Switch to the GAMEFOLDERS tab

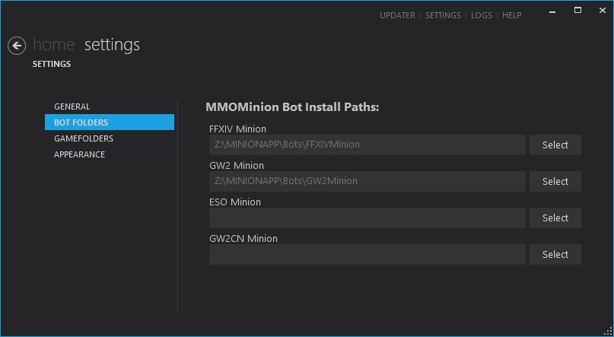pyautogui.click(x=110, y=138)
